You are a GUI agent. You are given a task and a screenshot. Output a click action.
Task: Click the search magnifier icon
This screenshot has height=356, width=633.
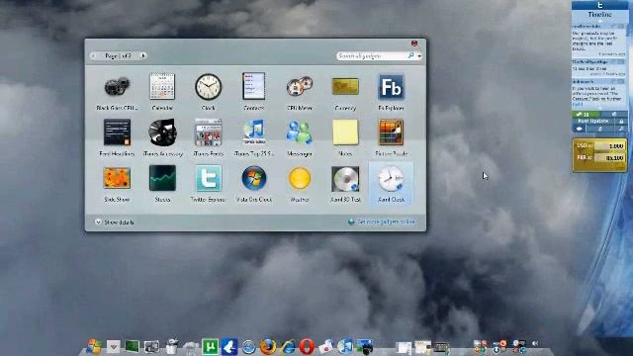coord(411,55)
